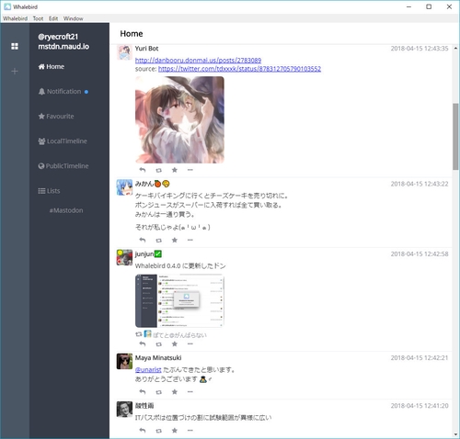Reply to the みかん post

click(x=143, y=240)
